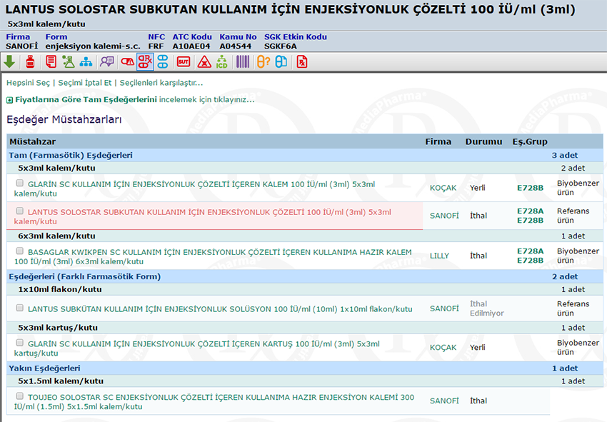Click KOÇAK firm link in GLARİN kartuş row
Viewport: 607px width, 422px height.
pos(443,348)
